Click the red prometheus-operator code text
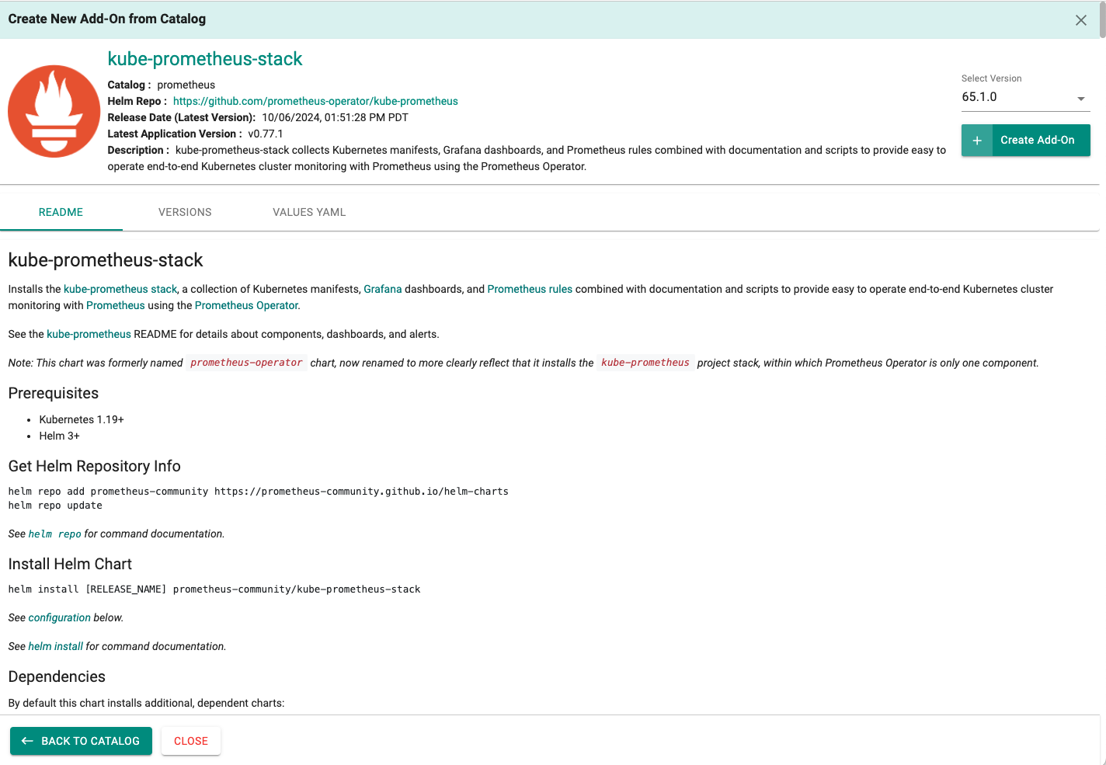The image size is (1106, 765). (x=246, y=363)
